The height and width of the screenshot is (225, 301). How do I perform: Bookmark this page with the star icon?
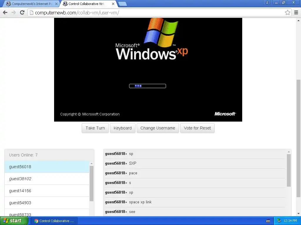287,13
